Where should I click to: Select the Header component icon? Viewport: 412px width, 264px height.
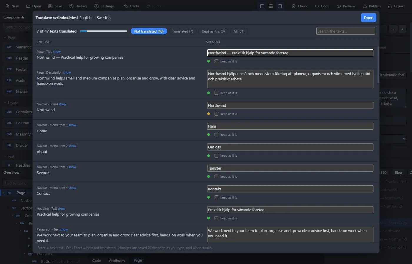pos(9,58)
